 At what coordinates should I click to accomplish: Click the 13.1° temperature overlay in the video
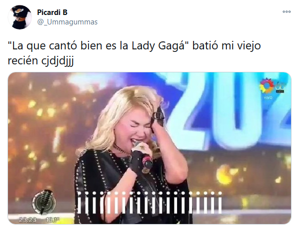52,220
